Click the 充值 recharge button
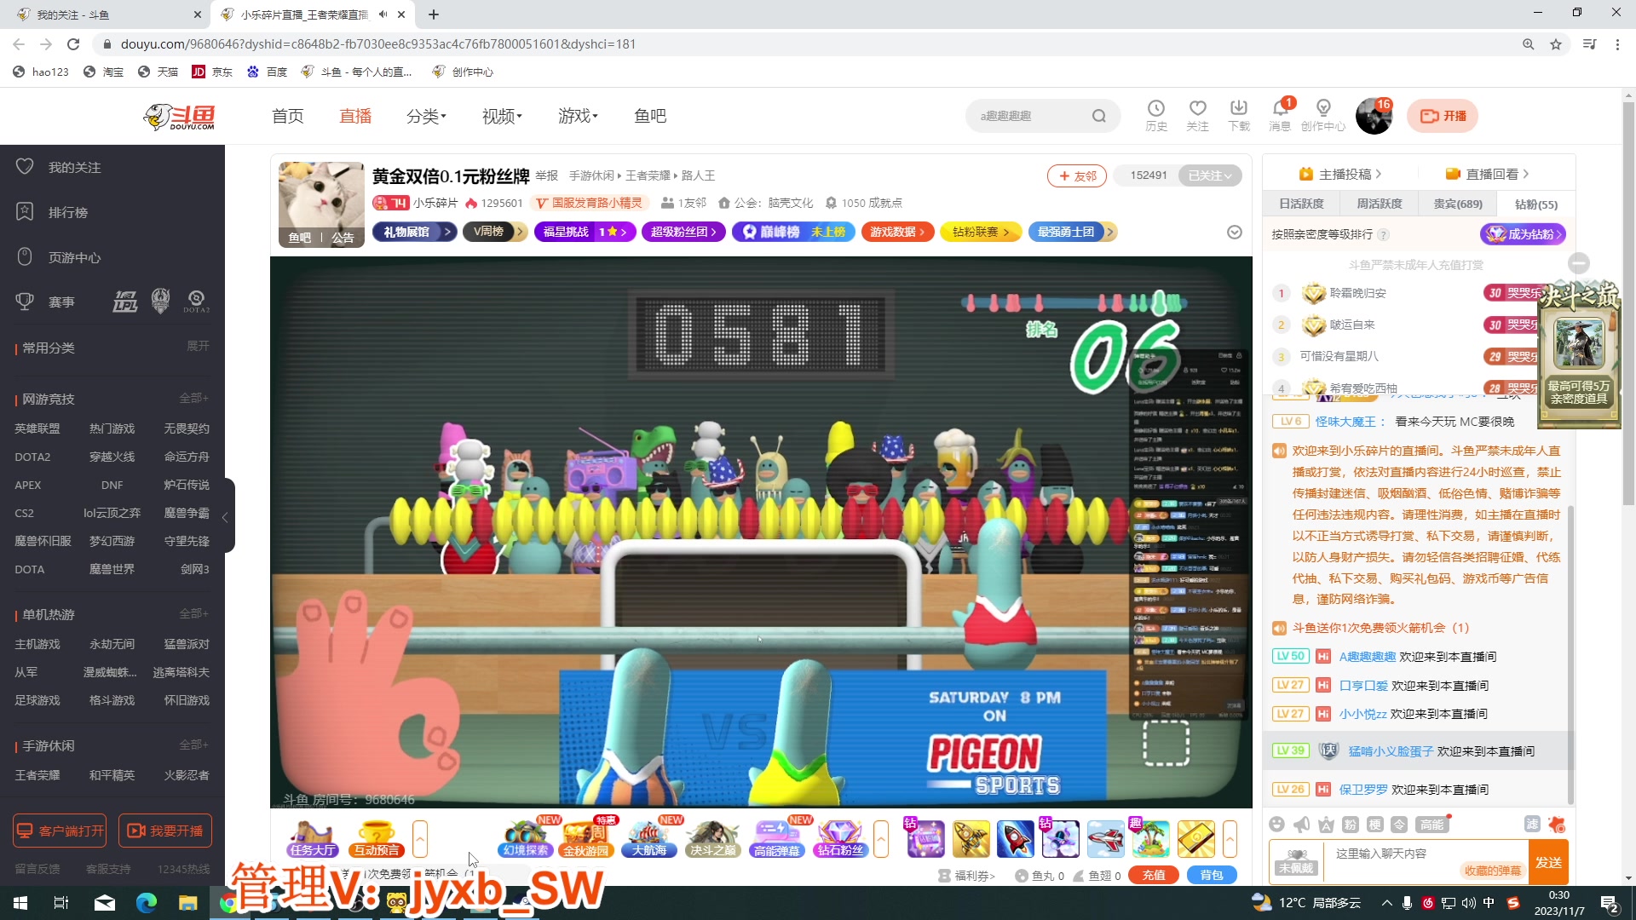The width and height of the screenshot is (1636, 920). coord(1153,875)
